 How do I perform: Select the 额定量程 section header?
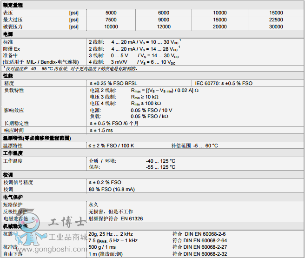(13, 5)
